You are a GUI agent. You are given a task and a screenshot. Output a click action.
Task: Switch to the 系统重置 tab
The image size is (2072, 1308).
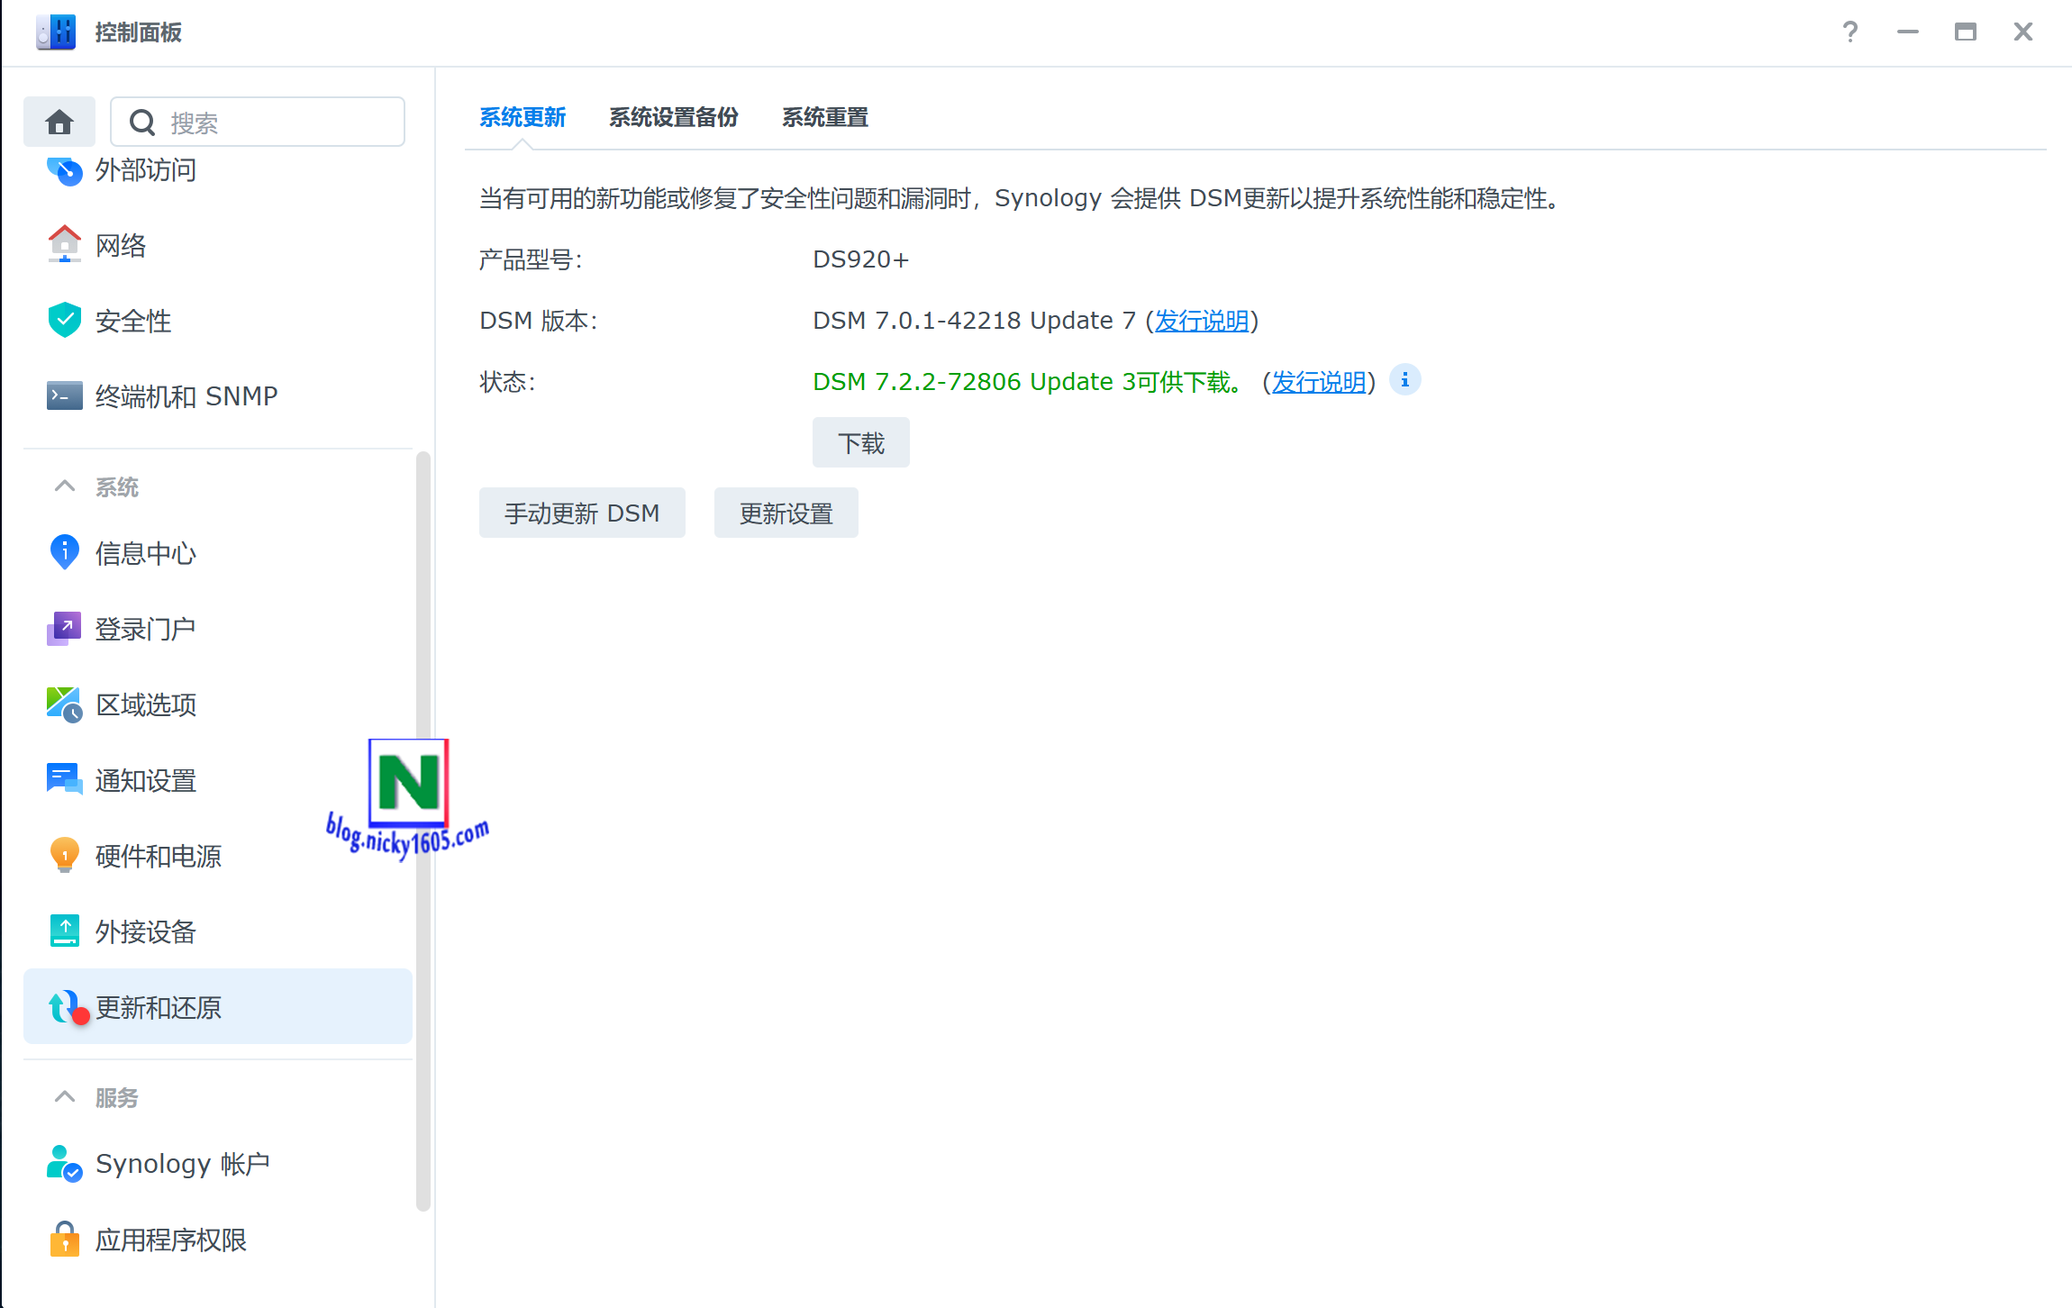pos(824,117)
